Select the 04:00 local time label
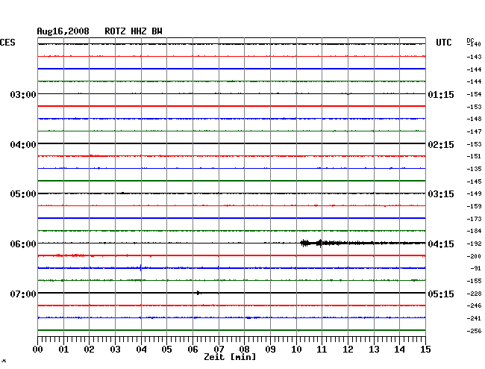 23,145
